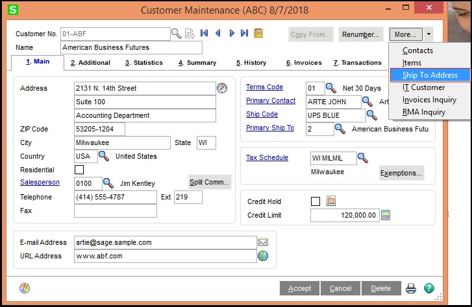This screenshot has width=472, height=307.
Task: Click the Delete button
Action: coord(381,288)
